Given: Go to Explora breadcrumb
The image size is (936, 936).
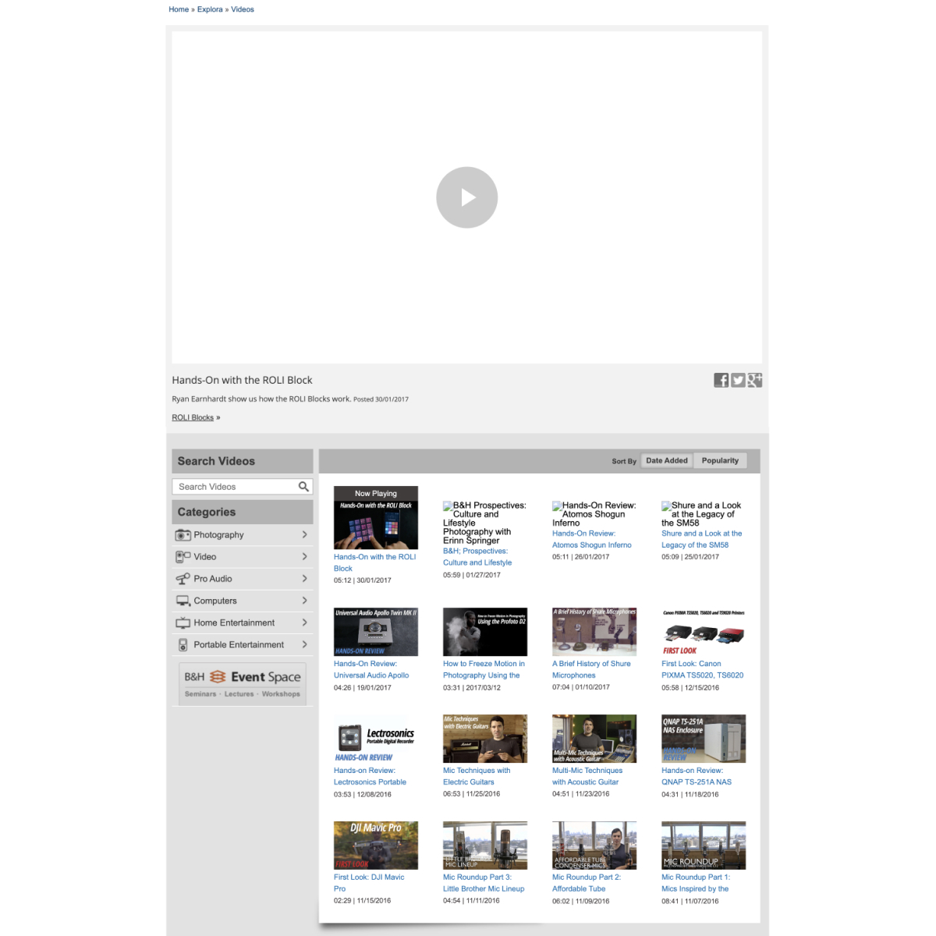Looking at the screenshot, I should click(x=210, y=9).
